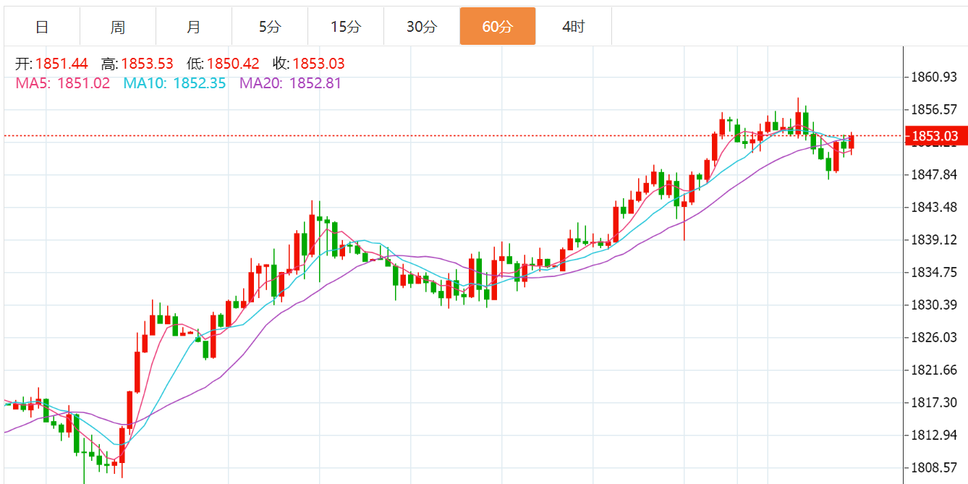Screen dimensions: 968x484
Task: Click the 1817.30 price axis label
Action: point(935,402)
